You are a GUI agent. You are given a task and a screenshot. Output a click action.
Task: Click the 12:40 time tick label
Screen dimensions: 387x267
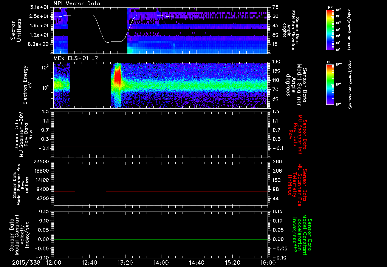(x=89, y=262)
